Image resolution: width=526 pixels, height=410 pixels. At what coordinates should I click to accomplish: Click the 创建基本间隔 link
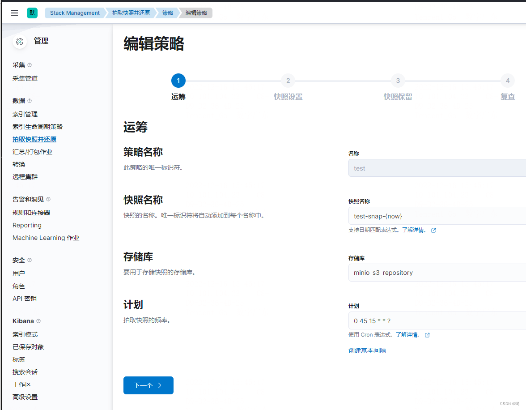367,350
